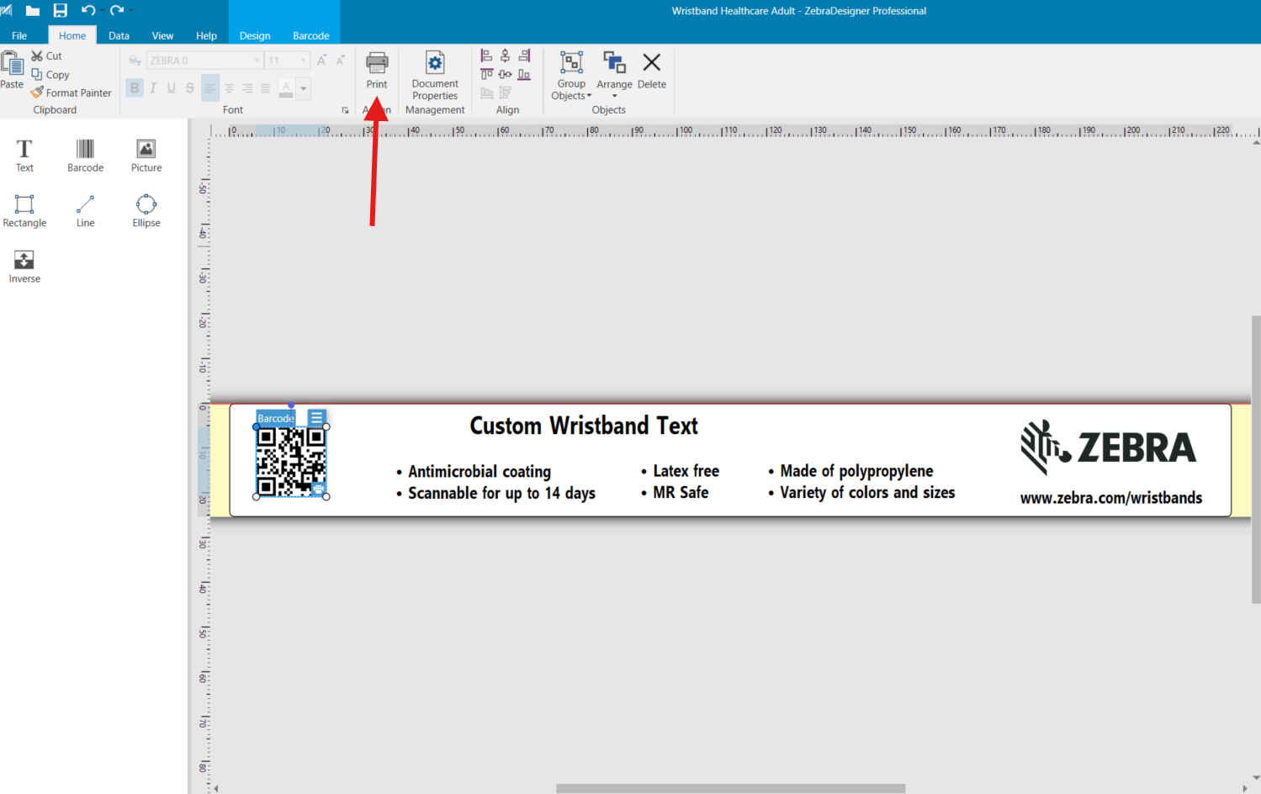The image size is (1261, 794).
Task: Cut the selected object
Action: [x=46, y=56]
